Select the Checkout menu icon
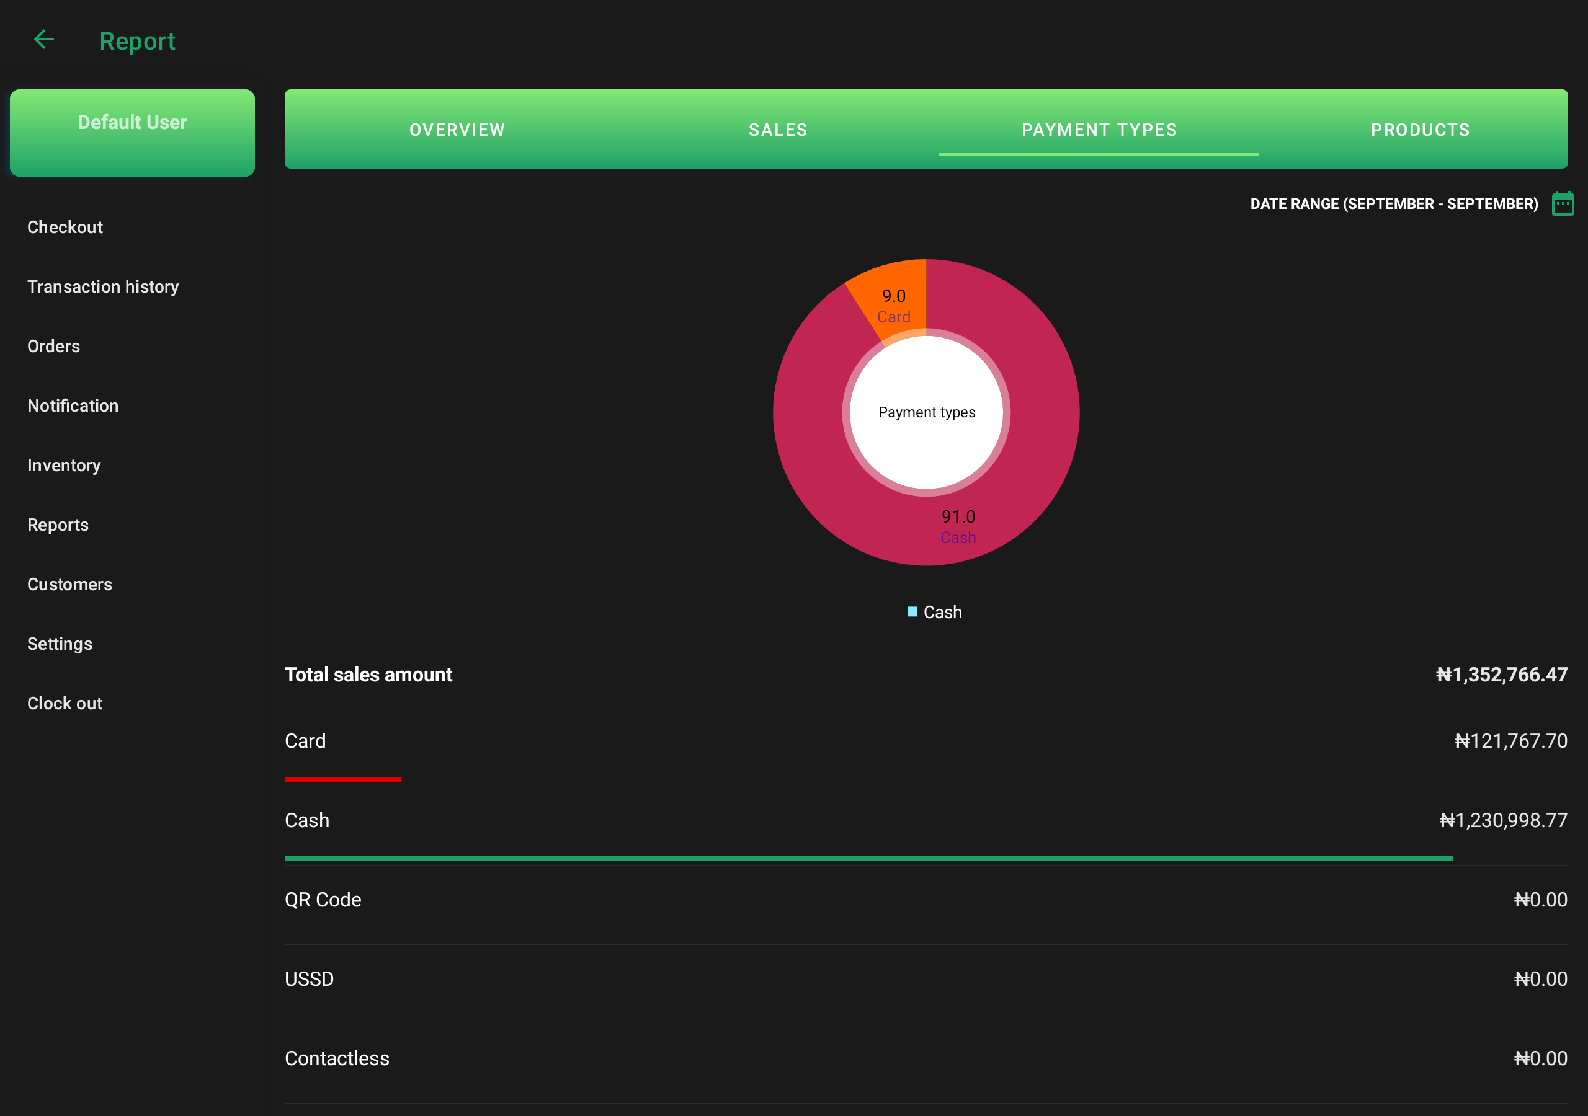 pos(65,227)
